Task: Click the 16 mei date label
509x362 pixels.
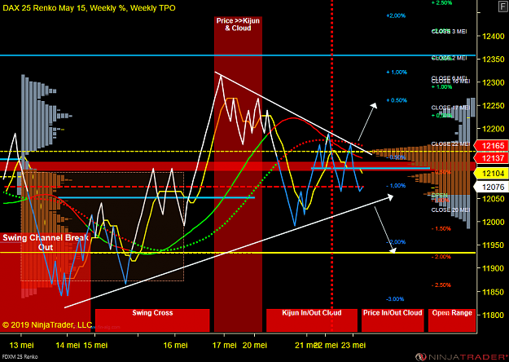Action: click(175, 345)
